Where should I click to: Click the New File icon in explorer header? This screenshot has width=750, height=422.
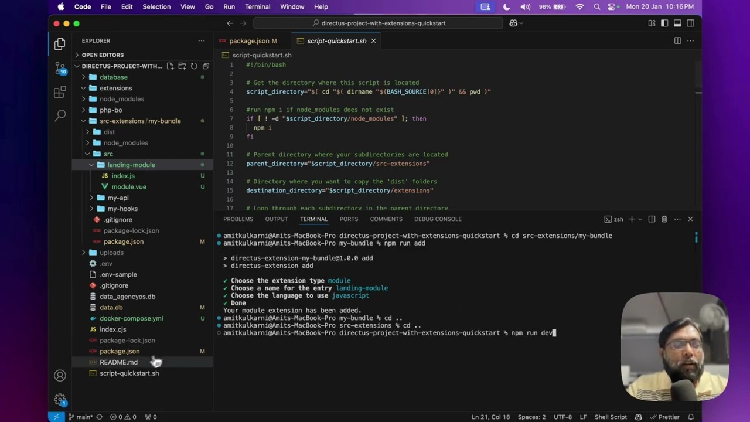(170, 66)
